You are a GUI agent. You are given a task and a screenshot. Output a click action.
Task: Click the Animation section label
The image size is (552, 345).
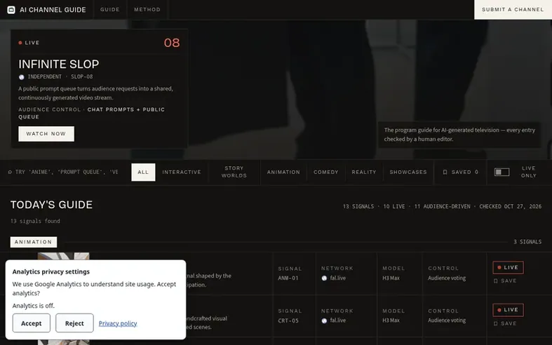(34, 242)
